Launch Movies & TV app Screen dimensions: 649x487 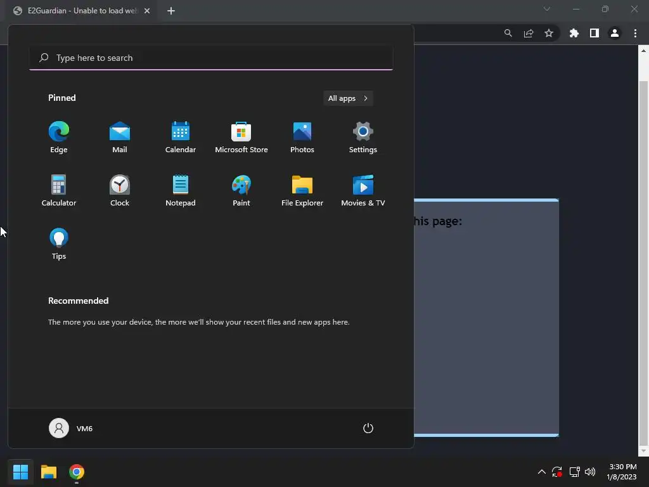point(363,190)
